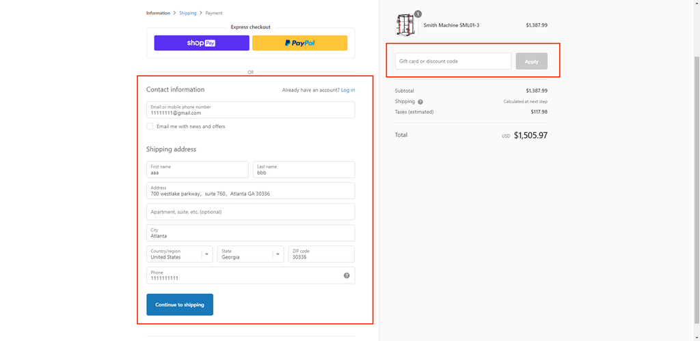Click the item quantity badge on product
Image resolution: width=700 pixels, height=341 pixels.
[418, 14]
